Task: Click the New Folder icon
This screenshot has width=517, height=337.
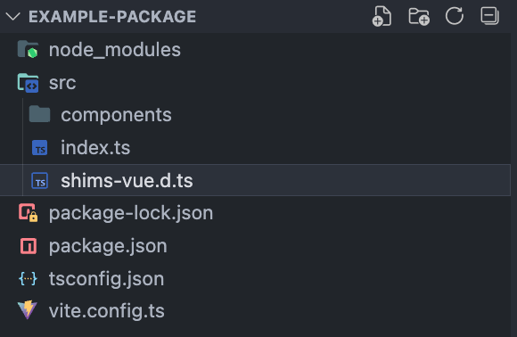Action: [419, 16]
